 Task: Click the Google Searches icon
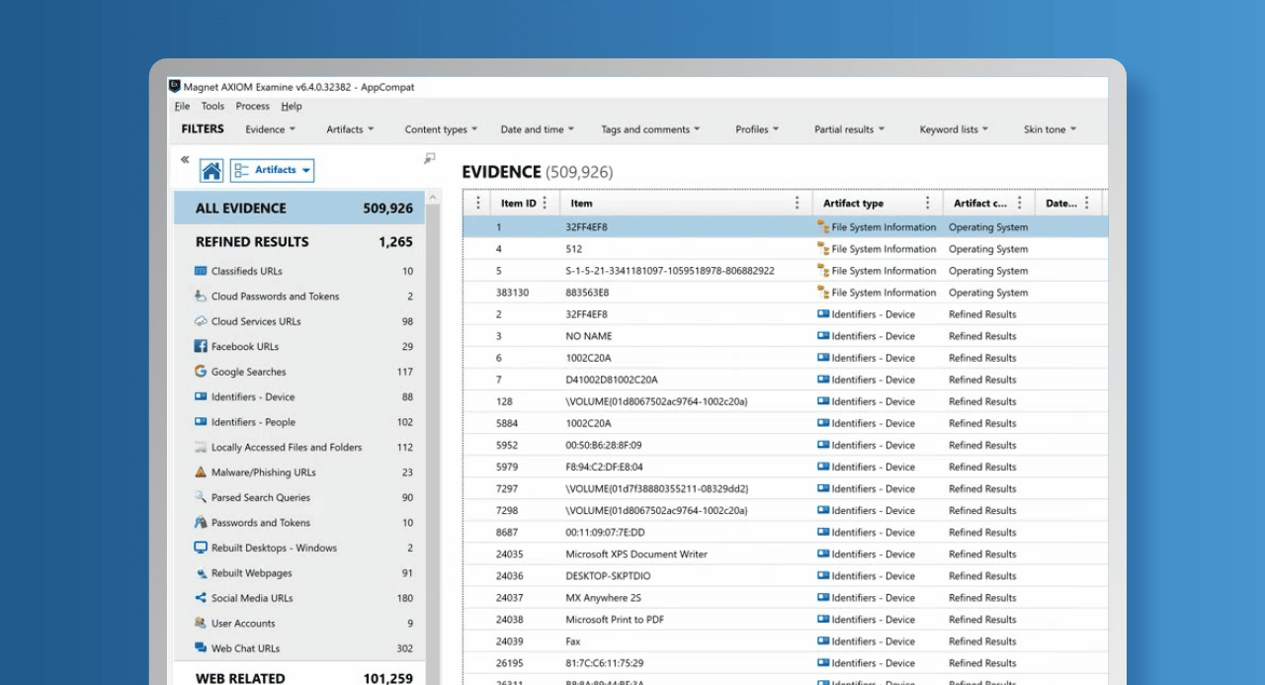[x=201, y=372]
